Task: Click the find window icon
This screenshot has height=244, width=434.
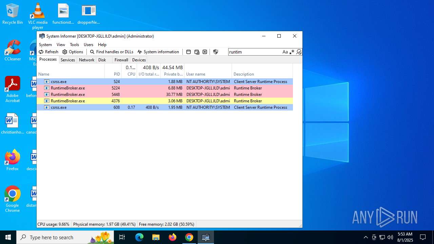Action: coord(189,52)
